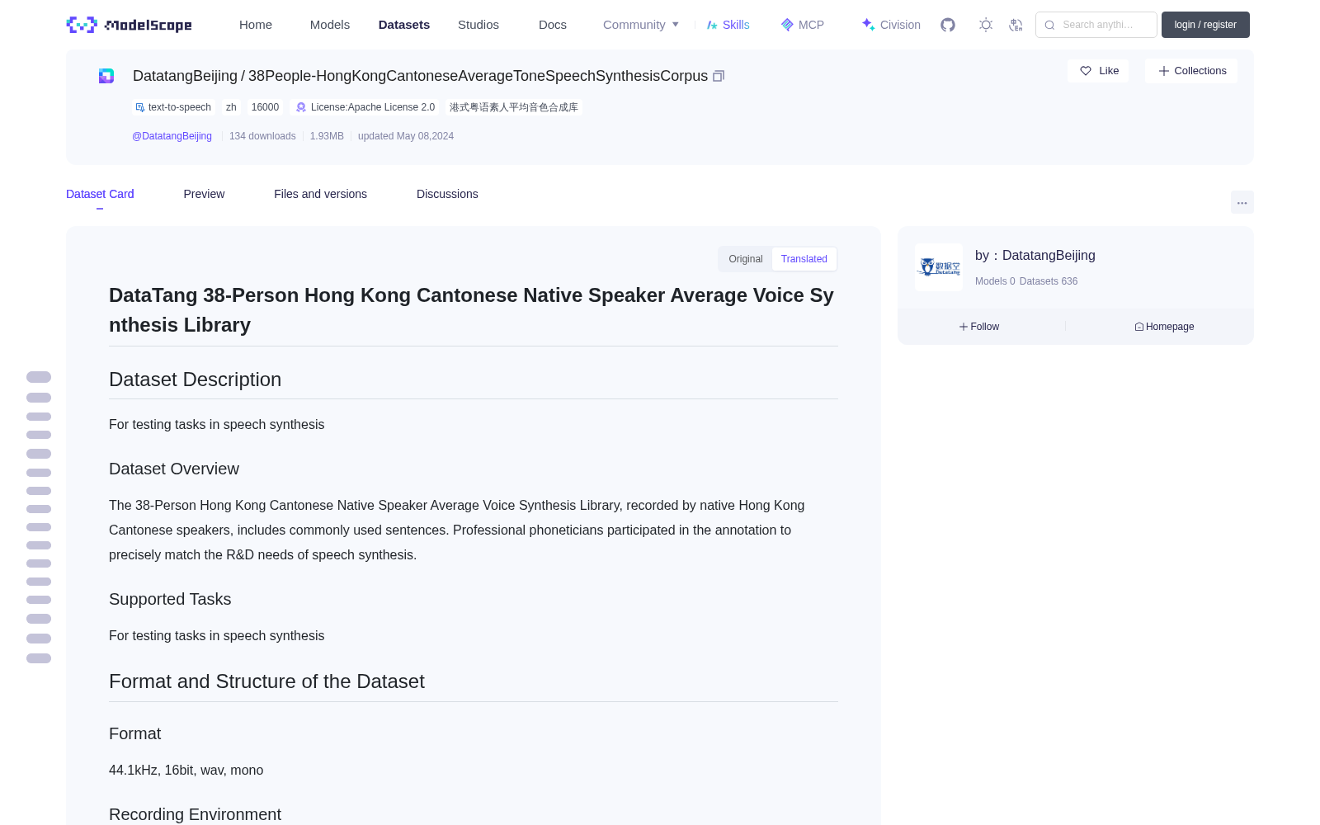Open the Studios section
Viewport: 1320px width, 825px height.
(x=478, y=25)
